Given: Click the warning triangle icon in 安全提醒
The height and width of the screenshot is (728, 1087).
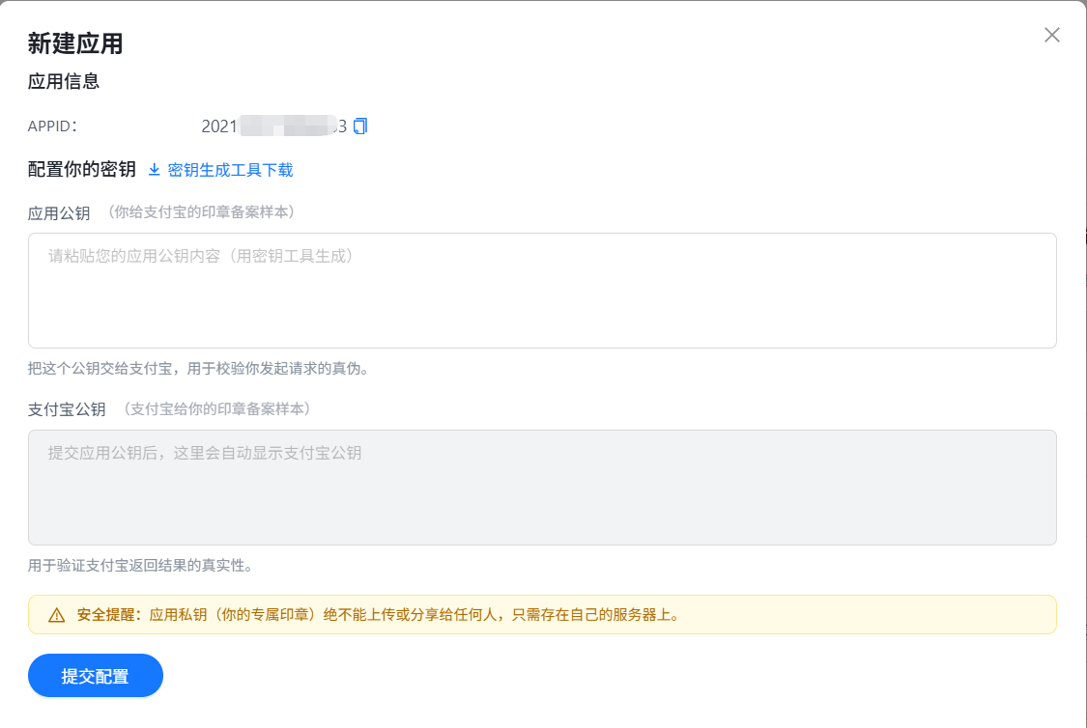Looking at the screenshot, I should (x=57, y=615).
